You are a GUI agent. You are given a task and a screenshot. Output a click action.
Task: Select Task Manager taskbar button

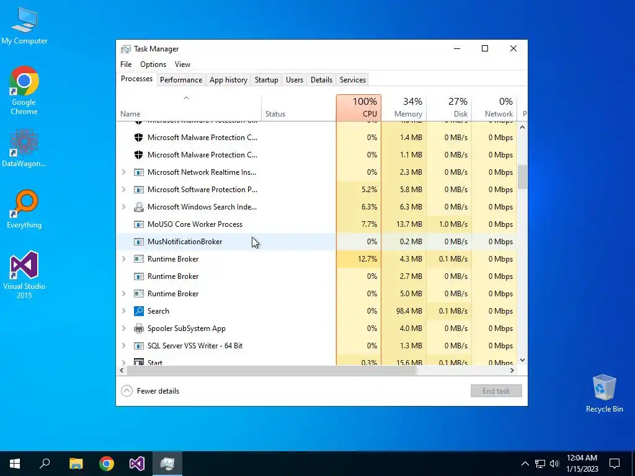[167, 464]
